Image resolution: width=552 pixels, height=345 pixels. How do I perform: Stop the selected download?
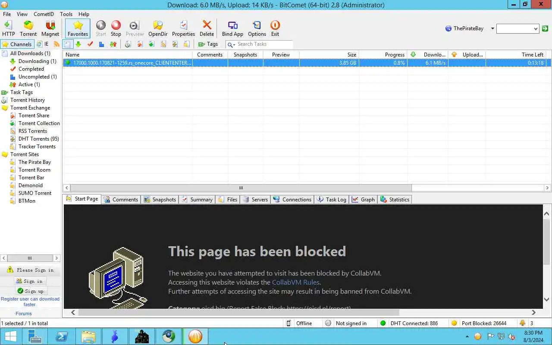(116, 28)
